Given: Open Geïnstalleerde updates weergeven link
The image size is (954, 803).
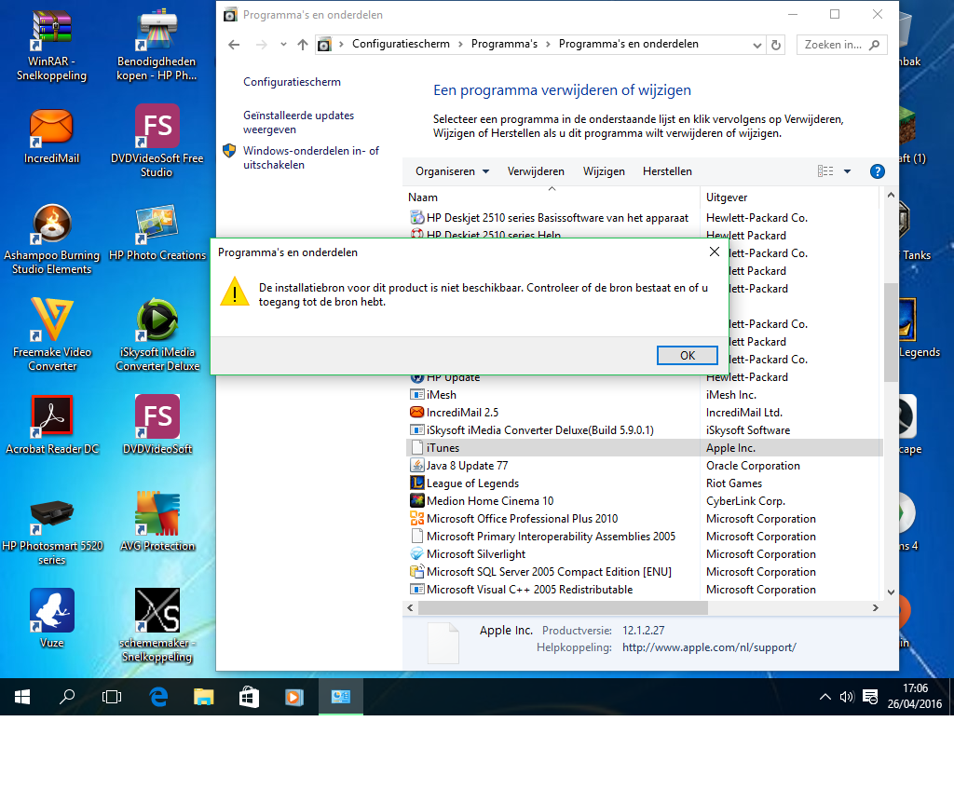Looking at the screenshot, I should click(298, 122).
